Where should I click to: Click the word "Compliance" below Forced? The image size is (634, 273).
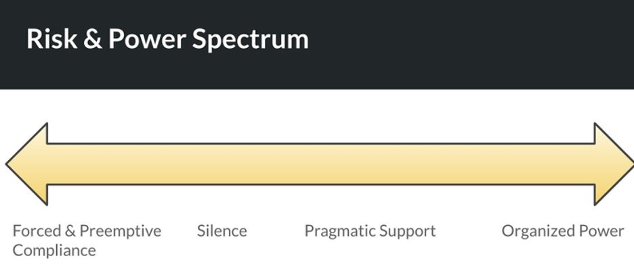(54, 251)
